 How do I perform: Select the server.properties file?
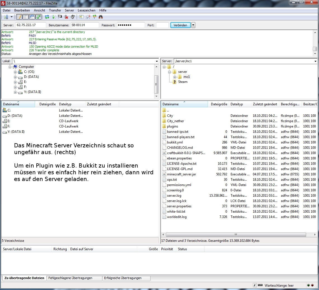click(x=179, y=206)
